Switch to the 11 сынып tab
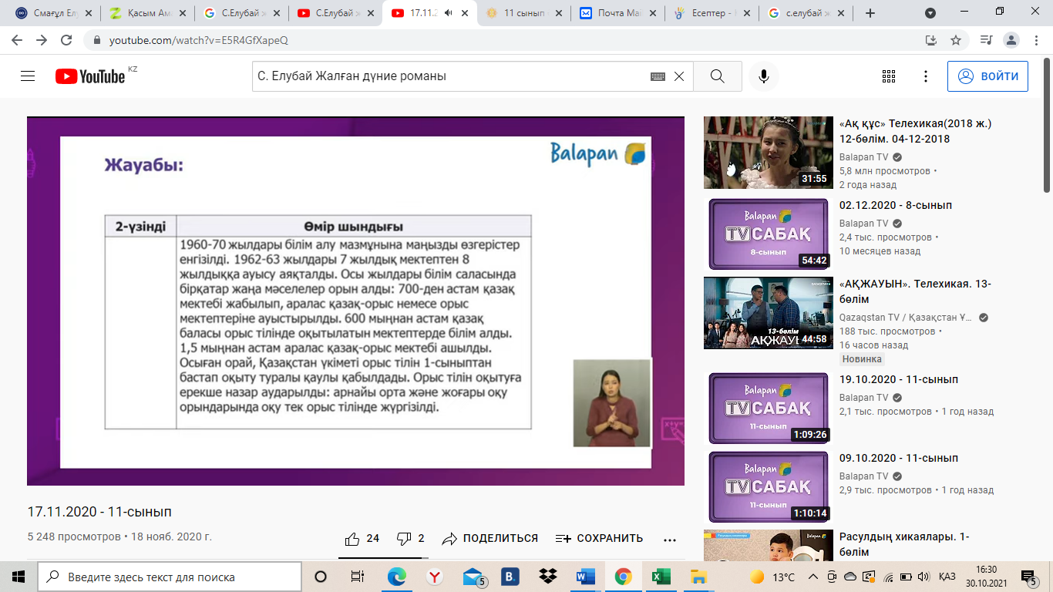The height and width of the screenshot is (592, 1053). (x=523, y=13)
